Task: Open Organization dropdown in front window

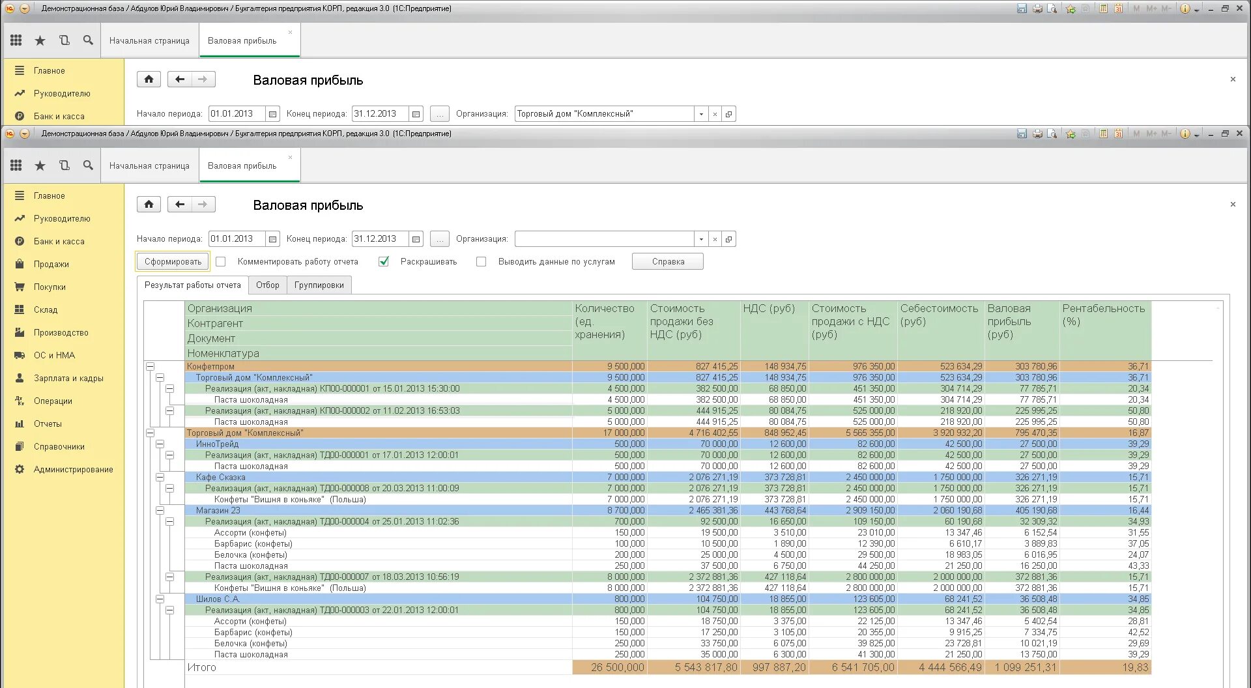Action: 701,239
